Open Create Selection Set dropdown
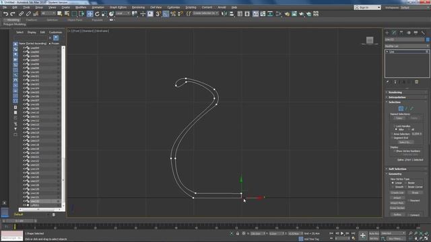 [205, 13]
